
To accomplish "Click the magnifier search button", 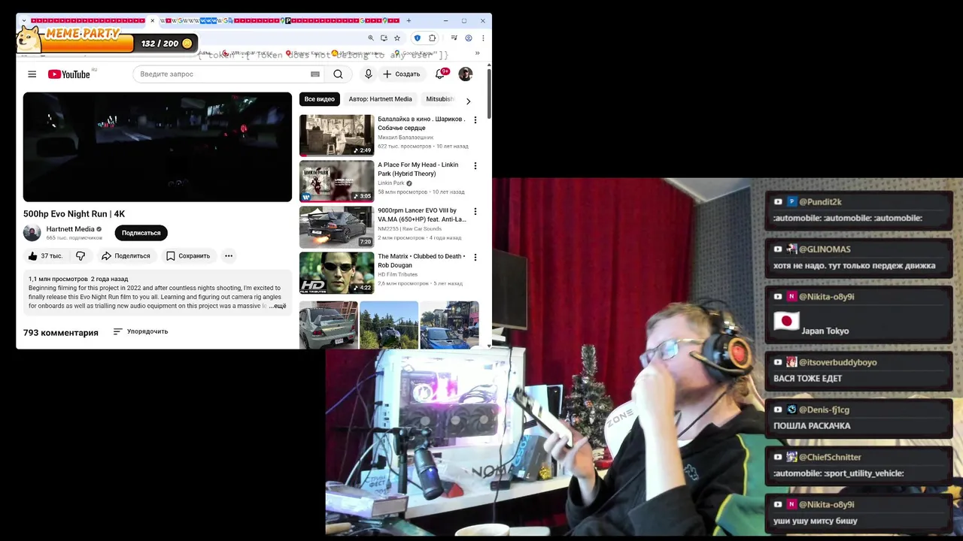I will pyautogui.click(x=338, y=74).
